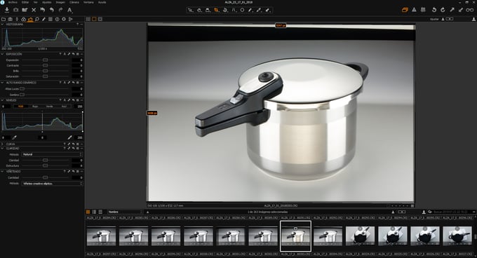Click the Capture camera icon in top toolbar
This screenshot has width=477, height=258.
[16, 10]
